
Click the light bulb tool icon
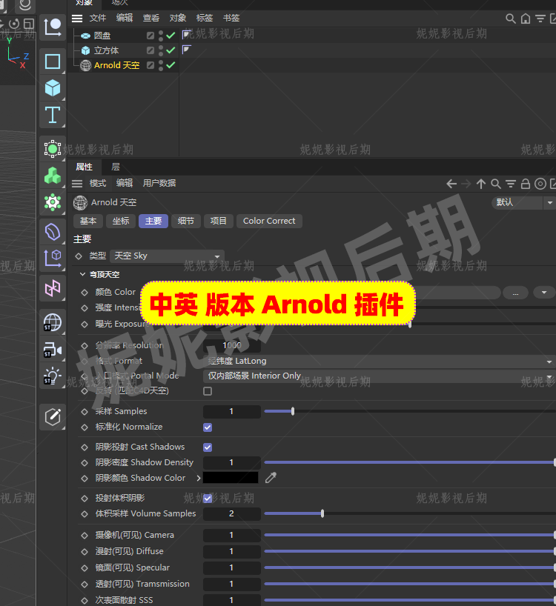pos(53,376)
